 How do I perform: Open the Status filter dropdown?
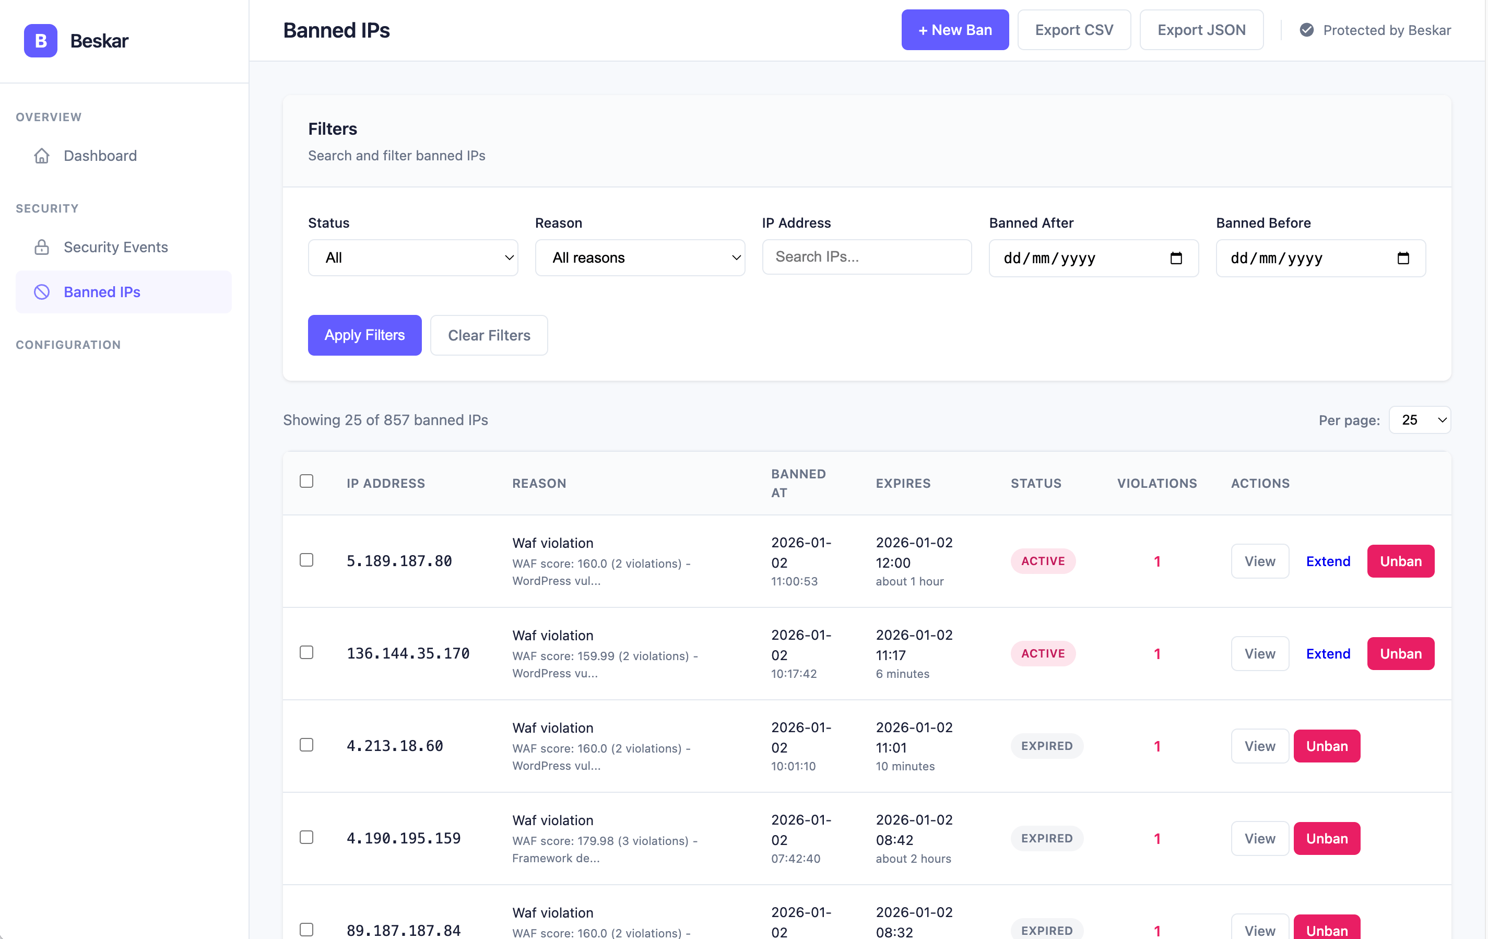click(412, 258)
